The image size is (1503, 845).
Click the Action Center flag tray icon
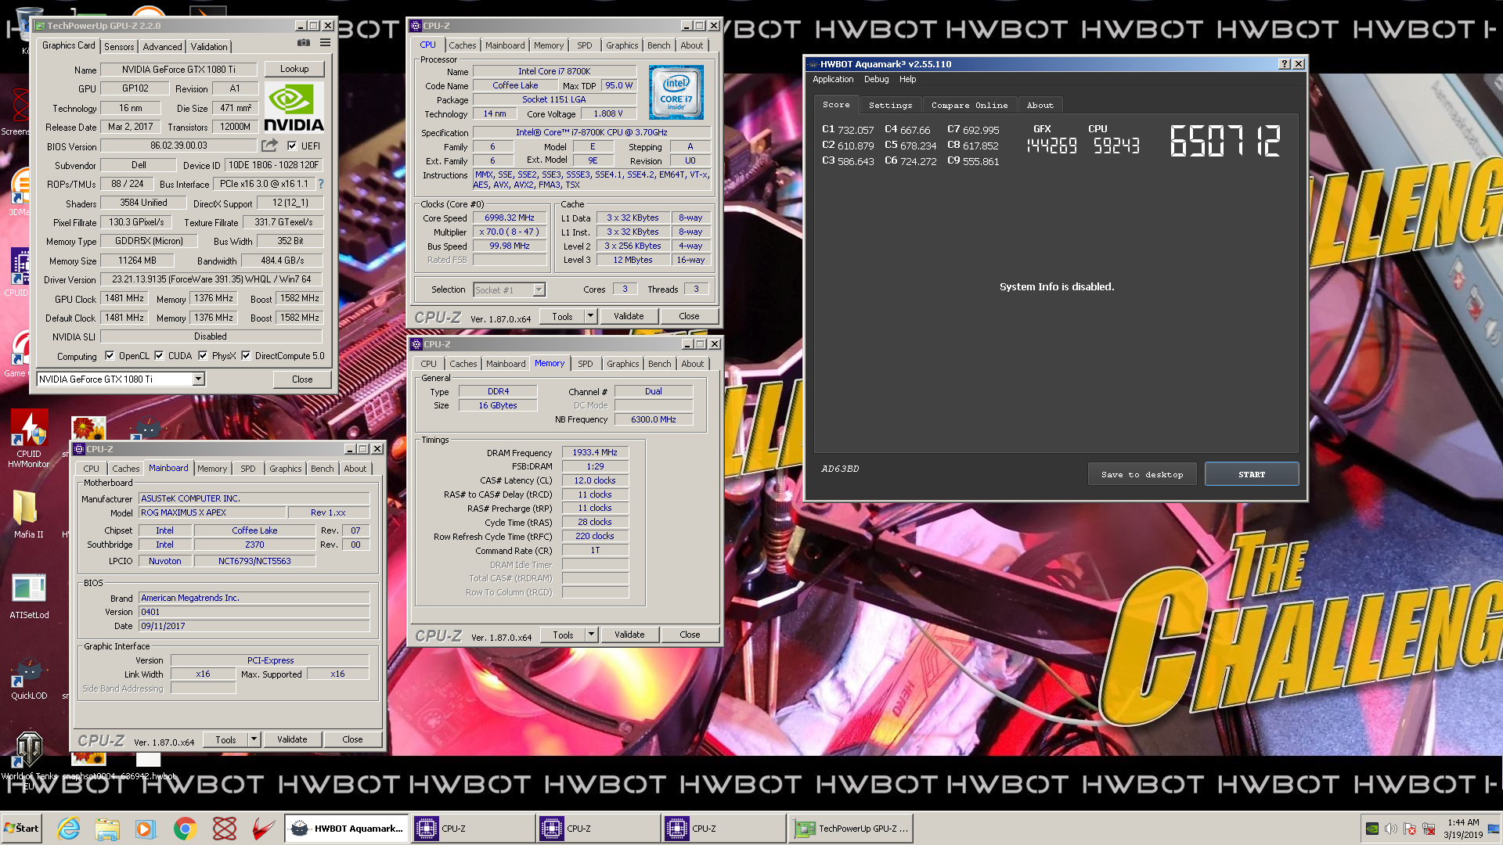click(1410, 829)
